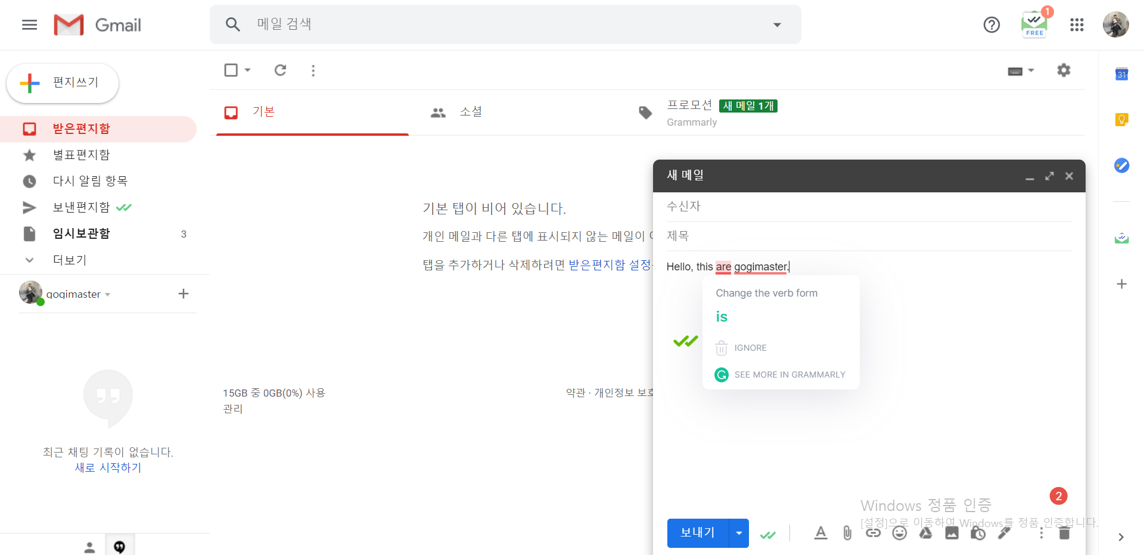Accept the Grammarly suggestion 'is'
The height and width of the screenshot is (555, 1144).
pos(722,316)
